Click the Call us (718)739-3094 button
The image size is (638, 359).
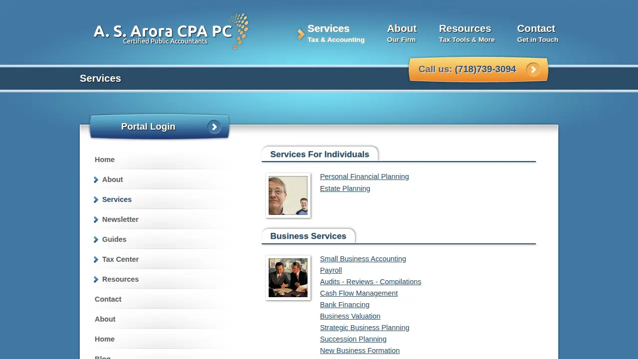[478, 70]
